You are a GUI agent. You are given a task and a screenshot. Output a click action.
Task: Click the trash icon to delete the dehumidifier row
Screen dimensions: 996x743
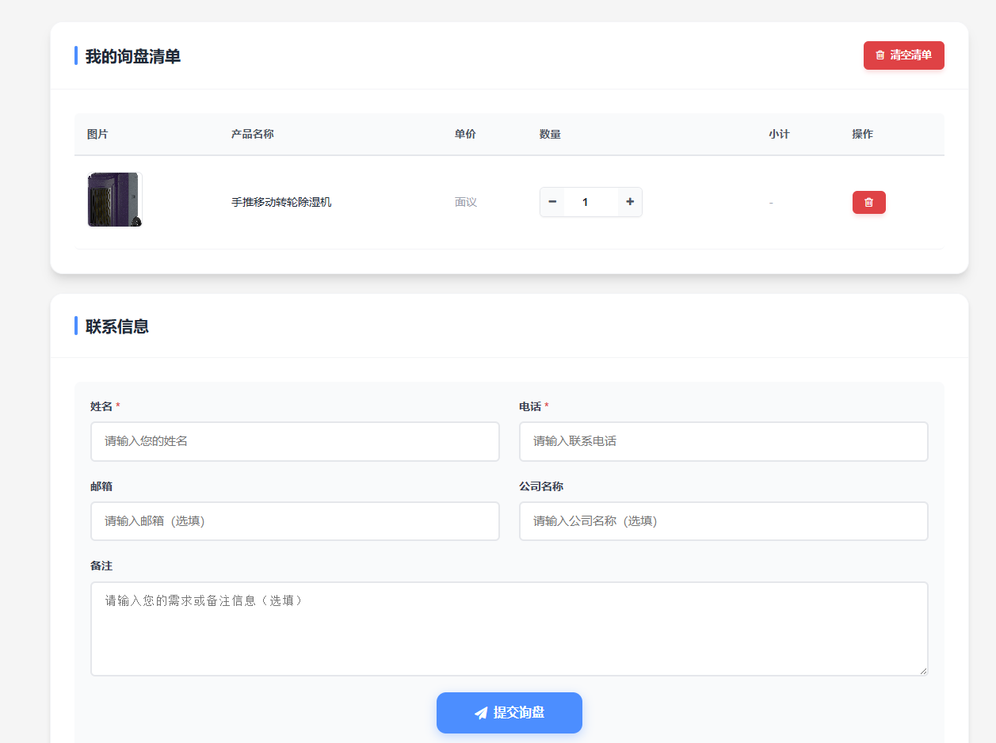click(868, 202)
